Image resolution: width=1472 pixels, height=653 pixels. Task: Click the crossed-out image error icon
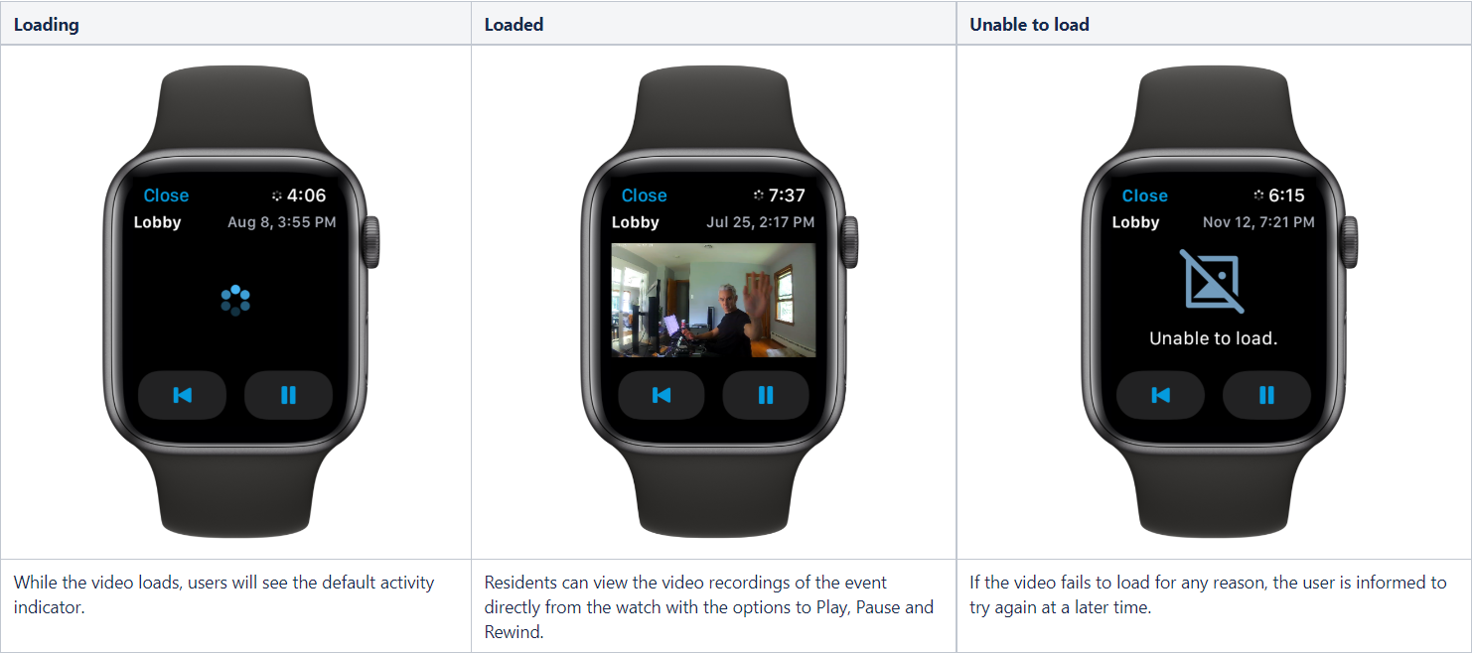coord(1213,279)
